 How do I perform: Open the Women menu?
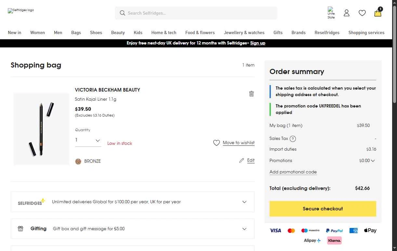coord(37,32)
